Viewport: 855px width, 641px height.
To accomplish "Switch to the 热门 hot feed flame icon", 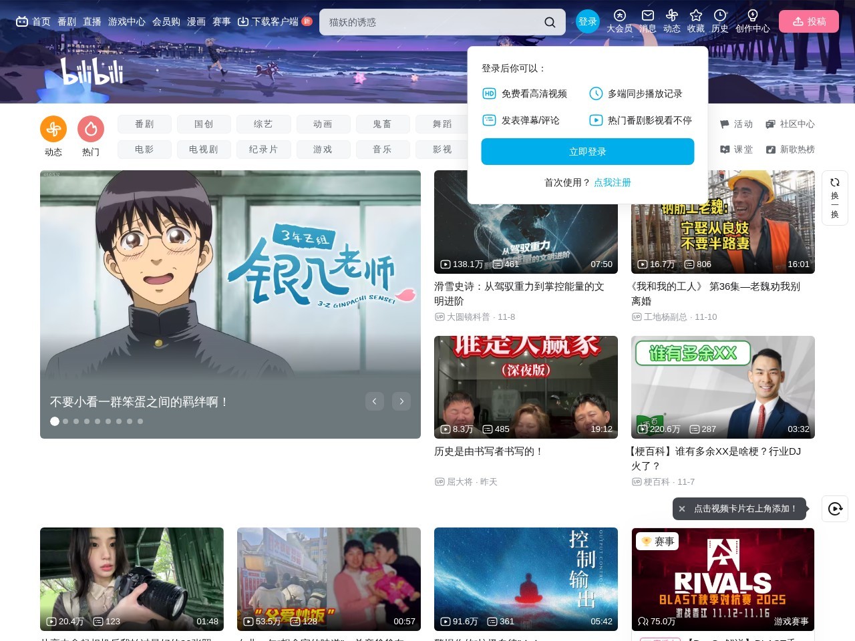I will [x=90, y=130].
